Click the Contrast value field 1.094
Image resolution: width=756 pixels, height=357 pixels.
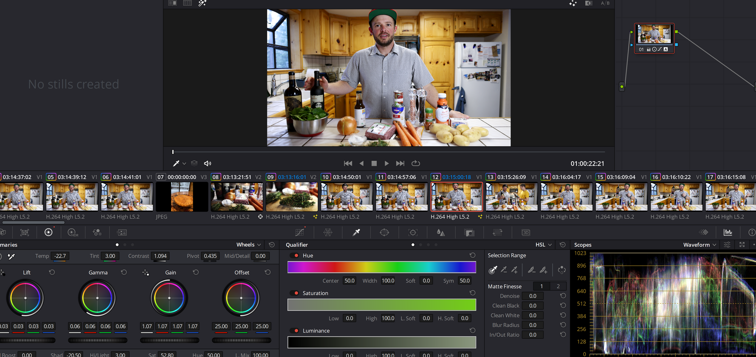(x=160, y=256)
